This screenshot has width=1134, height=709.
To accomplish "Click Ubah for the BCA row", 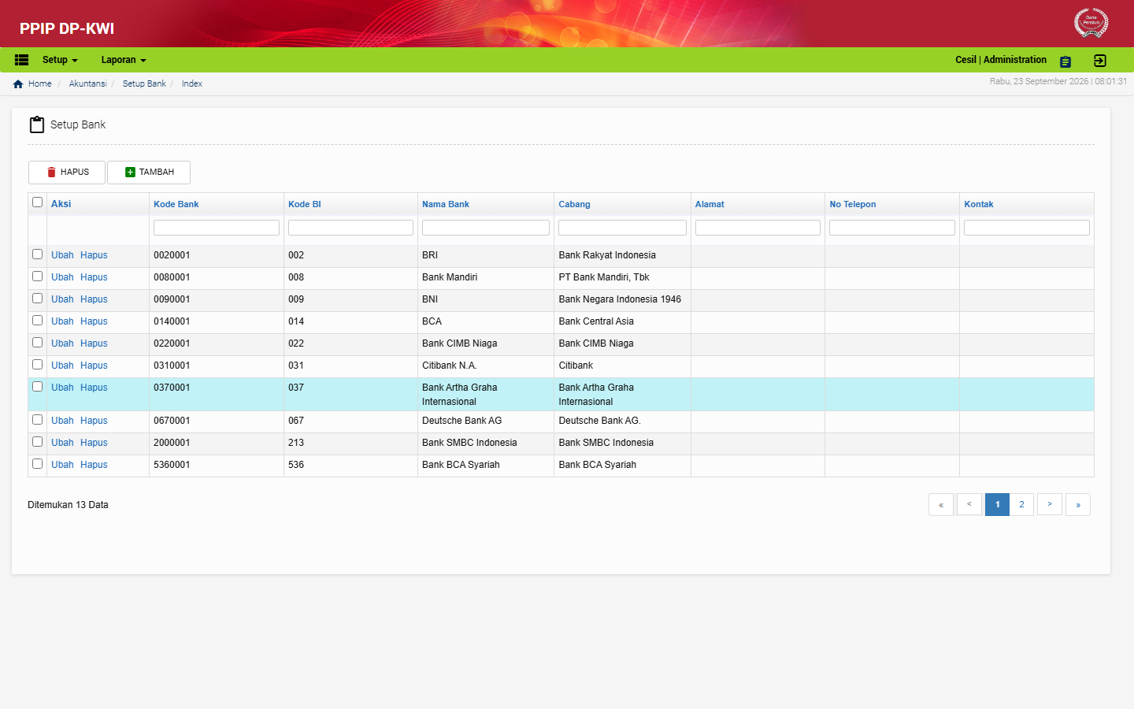I will click(x=62, y=321).
